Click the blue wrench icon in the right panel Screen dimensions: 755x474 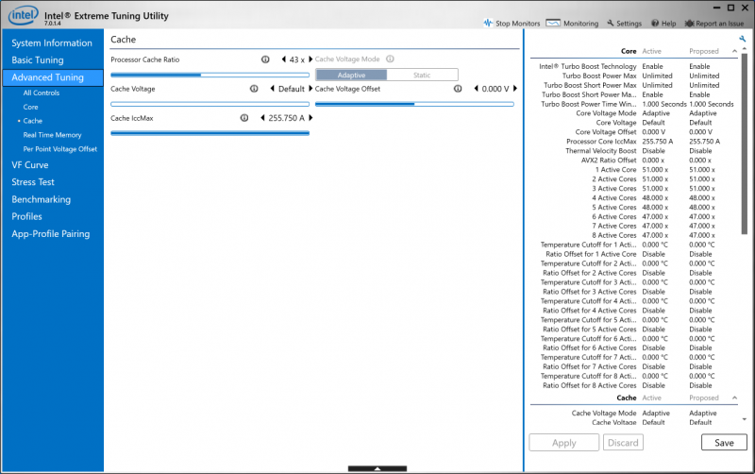(742, 39)
